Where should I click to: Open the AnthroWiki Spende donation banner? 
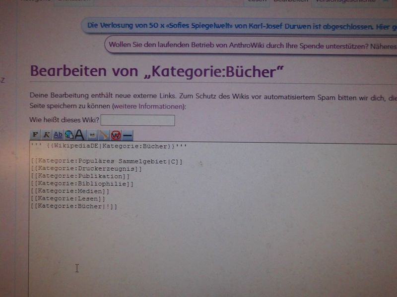point(251,46)
